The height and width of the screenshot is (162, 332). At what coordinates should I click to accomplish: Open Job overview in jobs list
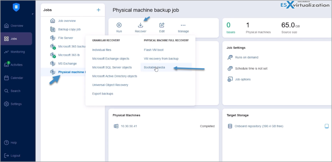click(x=67, y=21)
